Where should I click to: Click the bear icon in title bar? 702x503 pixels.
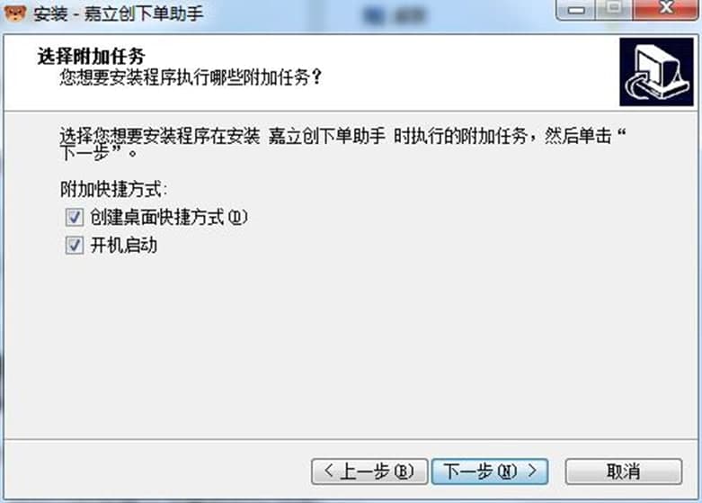click(x=14, y=13)
